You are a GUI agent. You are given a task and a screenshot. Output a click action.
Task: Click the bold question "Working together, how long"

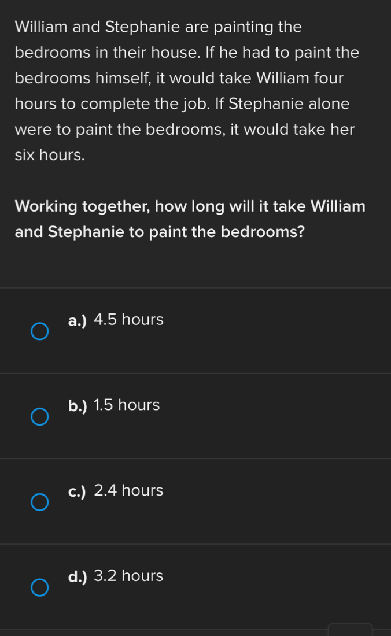coord(190,206)
